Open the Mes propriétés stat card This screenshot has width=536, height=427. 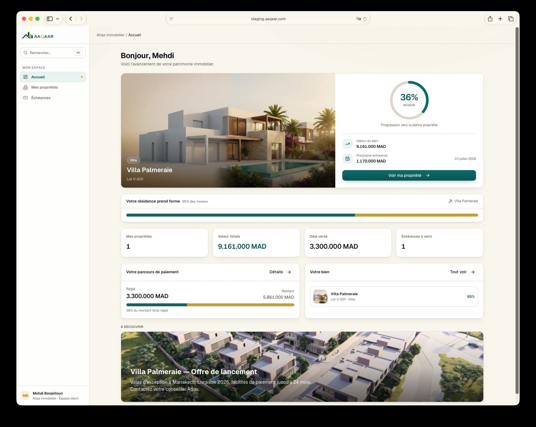pyautogui.click(x=164, y=243)
